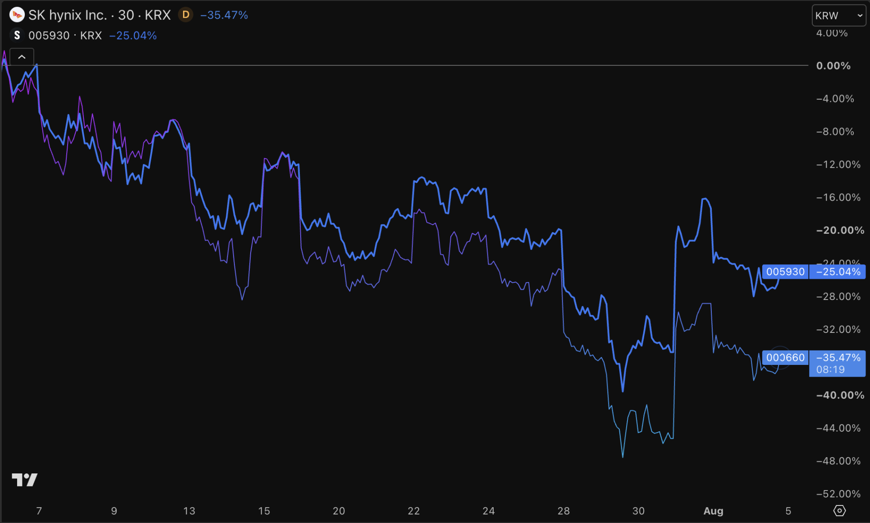870x523 pixels.
Task: Click the −25.04% value in the legend
Action: pyautogui.click(x=133, y=35)
